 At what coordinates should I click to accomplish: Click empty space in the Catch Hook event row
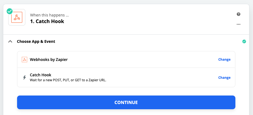pos(161,77)
